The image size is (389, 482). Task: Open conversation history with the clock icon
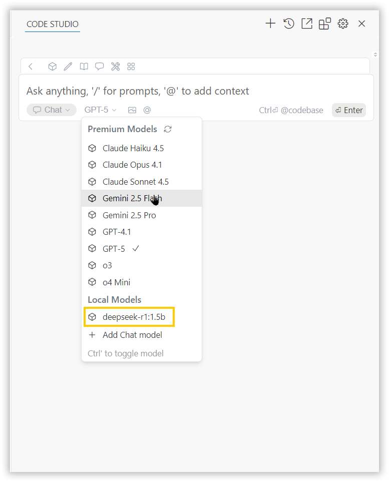tap(288, 23)
